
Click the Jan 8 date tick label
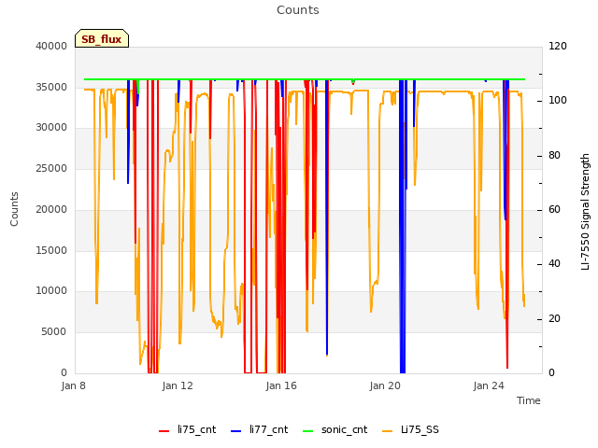(73, 385)
